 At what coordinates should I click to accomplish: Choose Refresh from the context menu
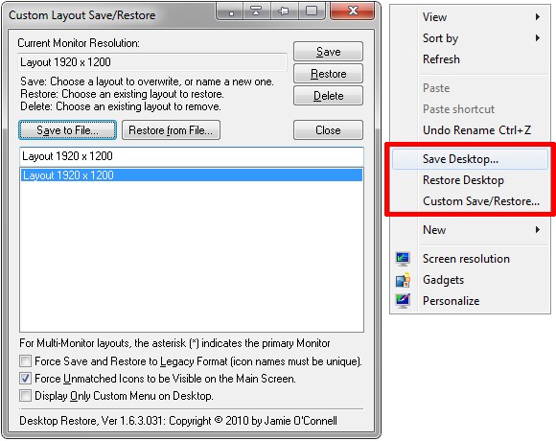tap(470, 59)
